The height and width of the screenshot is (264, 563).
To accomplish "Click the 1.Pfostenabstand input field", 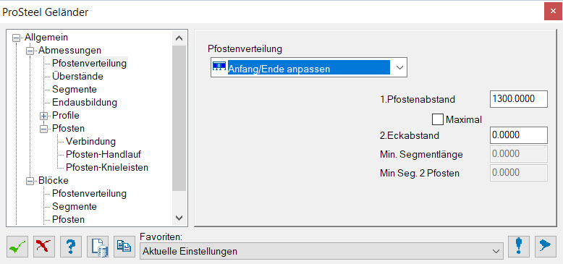I will point(518,99).
